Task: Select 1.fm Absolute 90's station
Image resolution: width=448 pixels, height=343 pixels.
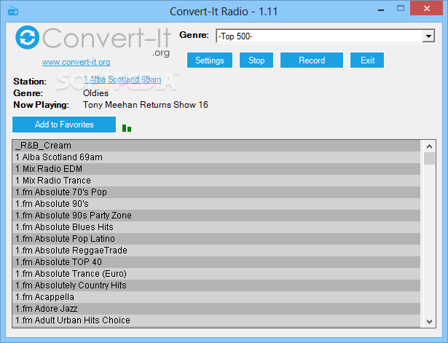Action: tap(216, 204)
